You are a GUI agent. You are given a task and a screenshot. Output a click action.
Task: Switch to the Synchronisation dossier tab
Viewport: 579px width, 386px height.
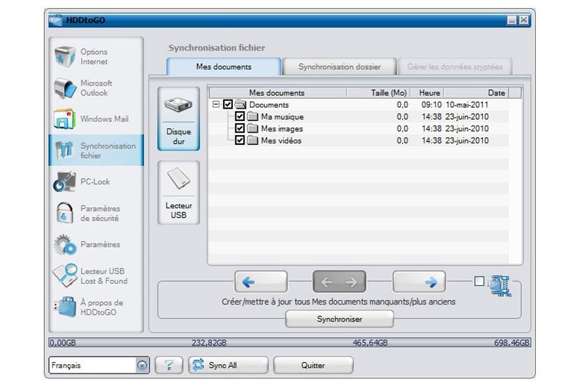(x=339, y=66)
